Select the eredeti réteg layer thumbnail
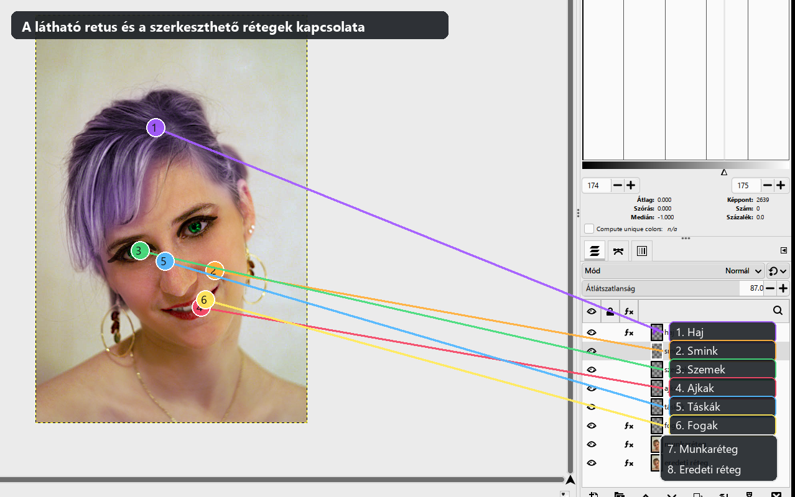Screen dimensions: 795x497 (x=656, y=463)
